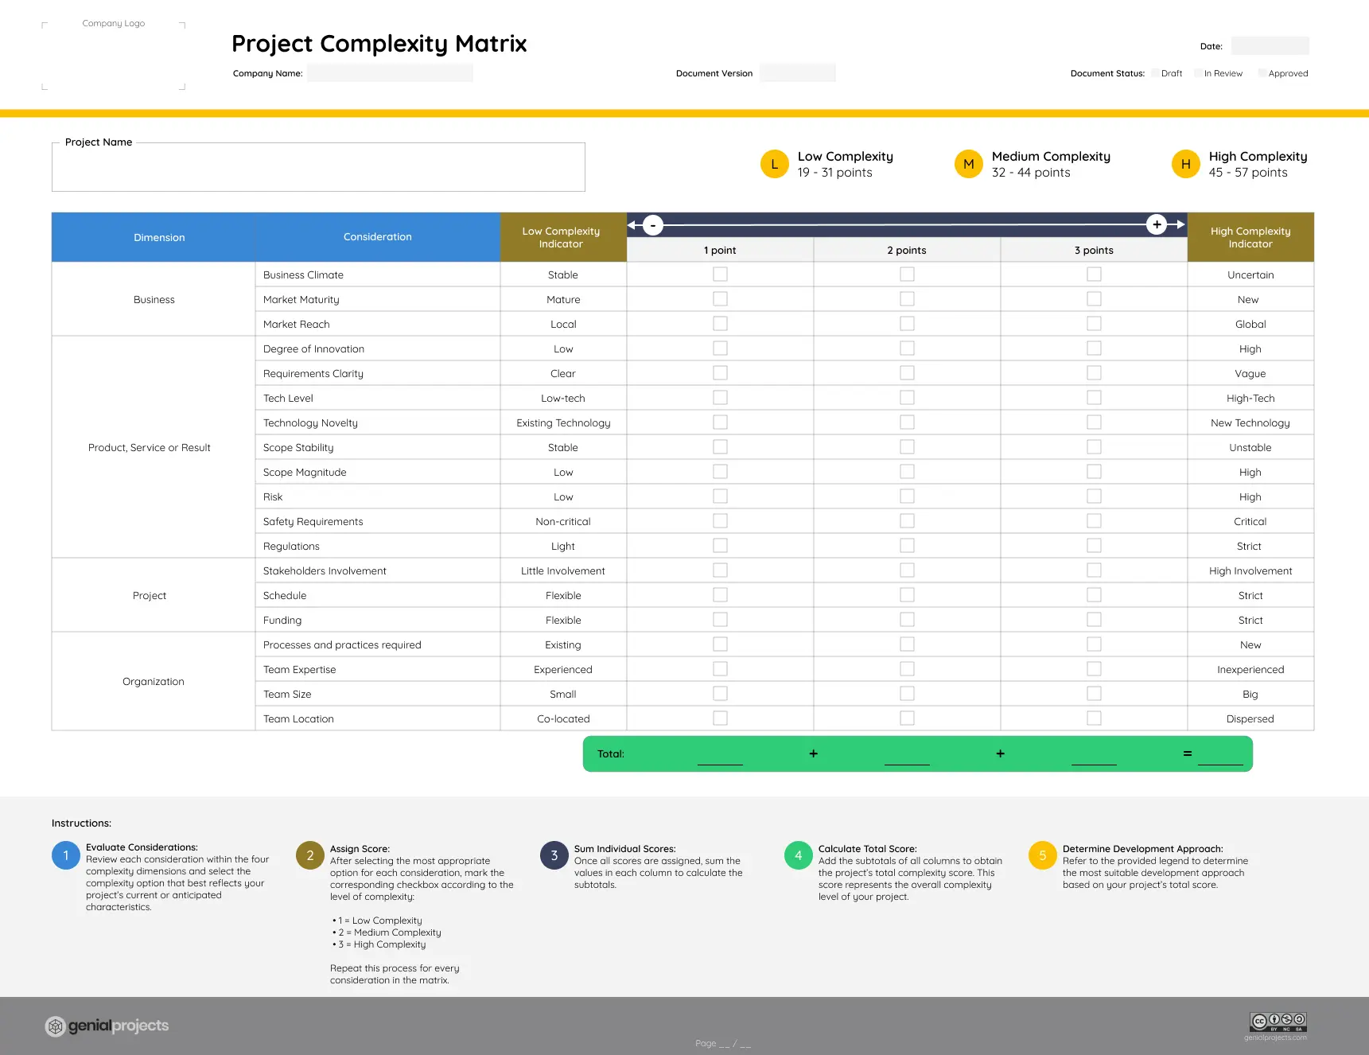The height and width of the screenshot is (1055, 1369).
Task: Select the Medium Complexity badge icon
Action: click(968, 164)
